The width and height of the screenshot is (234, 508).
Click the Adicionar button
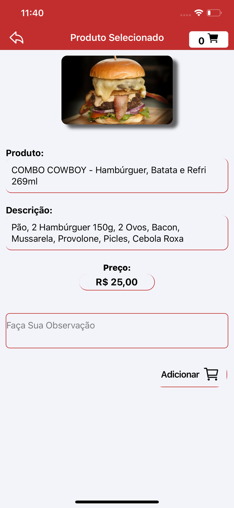(x=180, y=374)
